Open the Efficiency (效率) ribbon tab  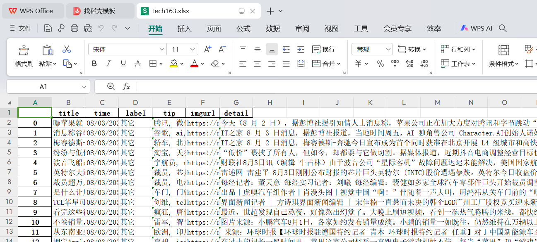(x=434, y=28)
